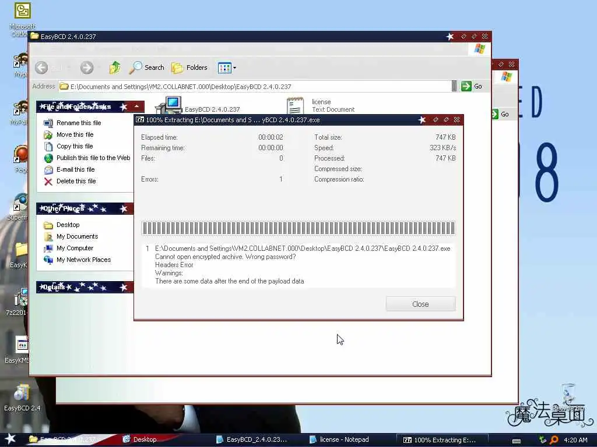Viewport: 597px width, 447px height.
Task: Click the Copy this file page icon
Action: [x=48, y=146]
